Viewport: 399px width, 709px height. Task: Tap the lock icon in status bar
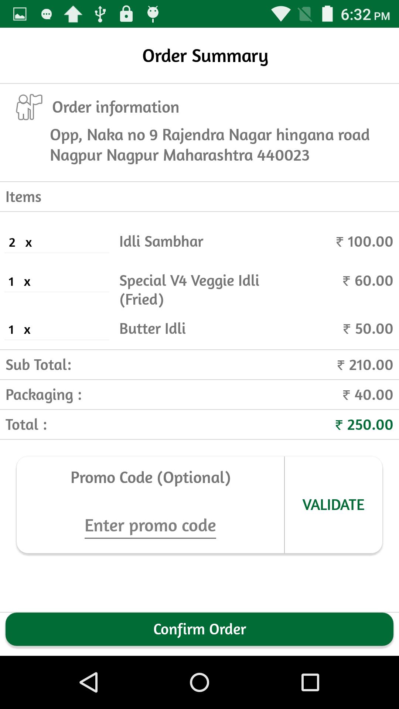(x=126, y=14)
